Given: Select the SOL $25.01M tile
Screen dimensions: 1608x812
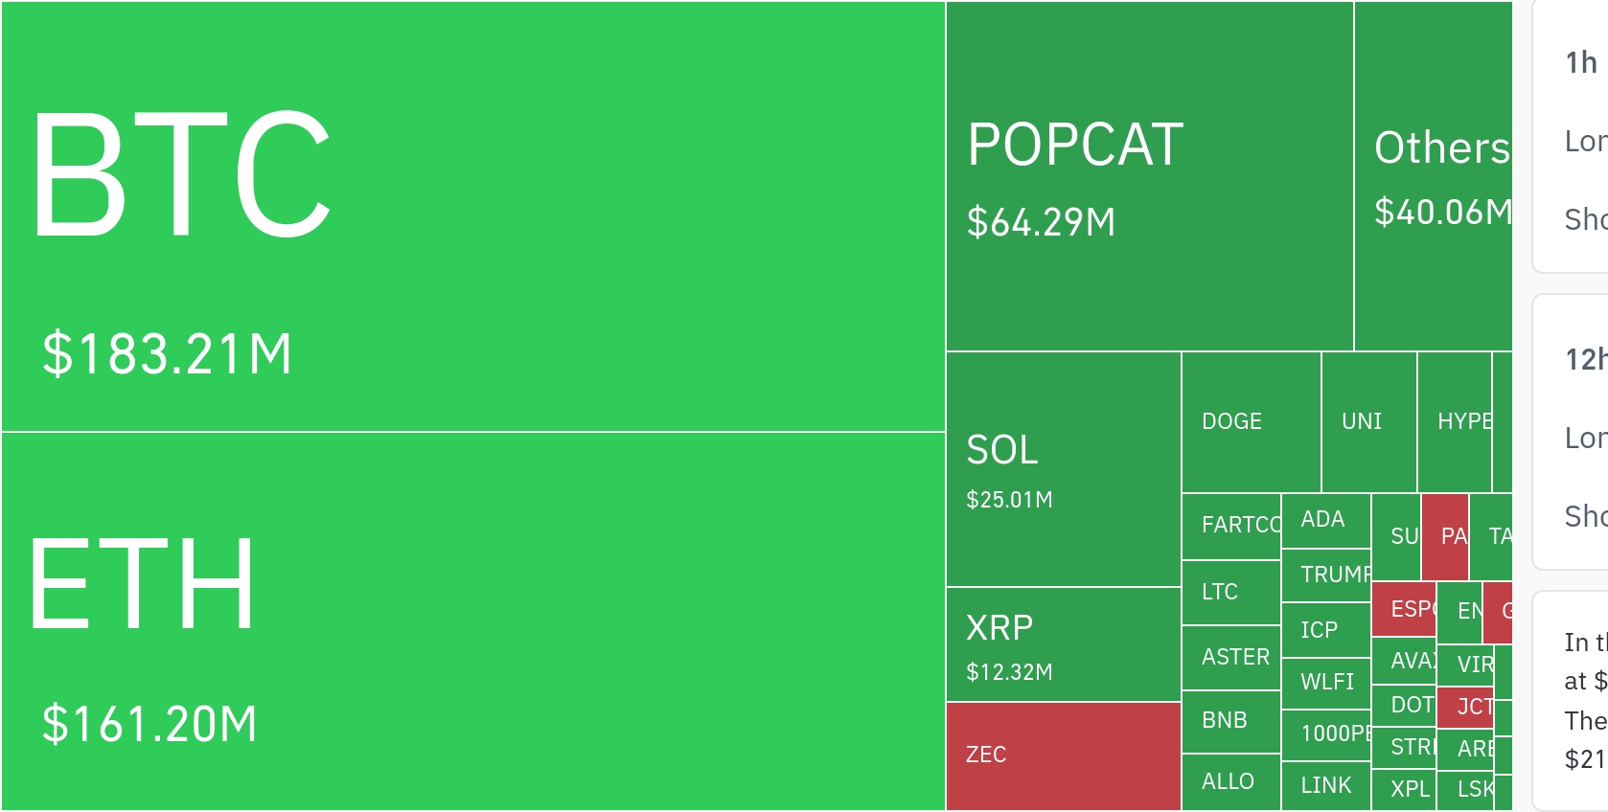Looking at the screenshot, I should 1063,469.
